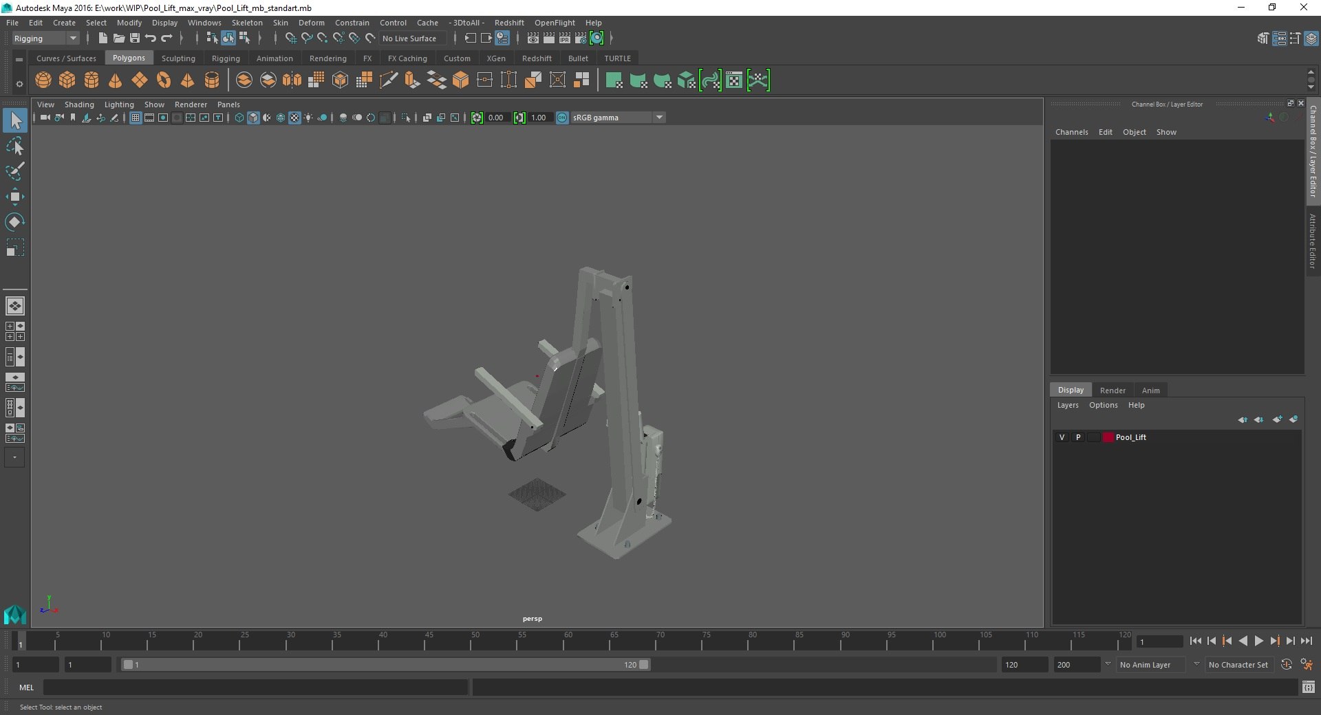The width and height of the screenshot is (1321, 715).
Task: Open the No Anim Layer dropdown
Action: pyautogui.click(x=1150, y=665)
